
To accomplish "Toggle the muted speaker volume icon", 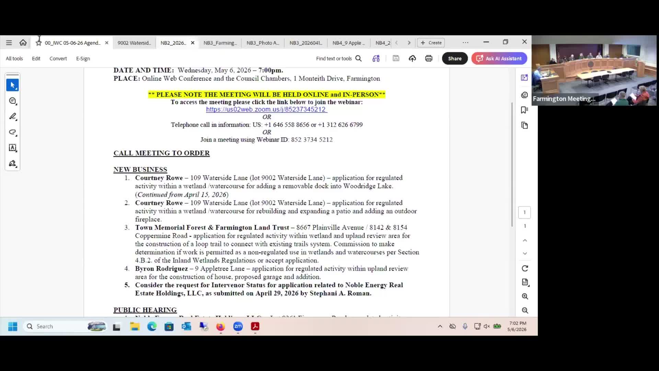I will pos(487,326).
